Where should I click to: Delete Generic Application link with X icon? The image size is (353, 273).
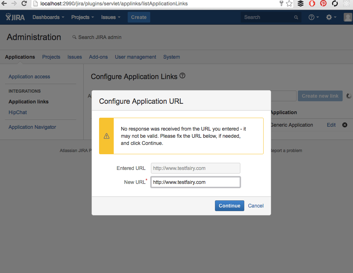pyautogui.click(x=345, y=125)
